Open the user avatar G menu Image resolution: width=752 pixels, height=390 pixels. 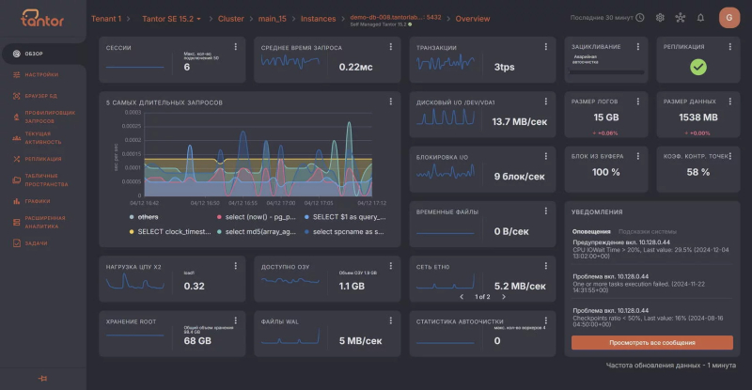728,17
